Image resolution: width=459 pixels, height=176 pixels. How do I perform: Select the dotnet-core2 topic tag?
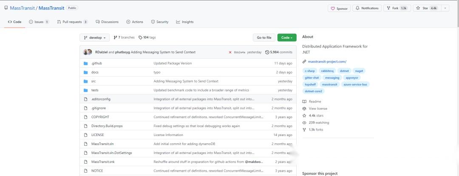coord(314,91)
